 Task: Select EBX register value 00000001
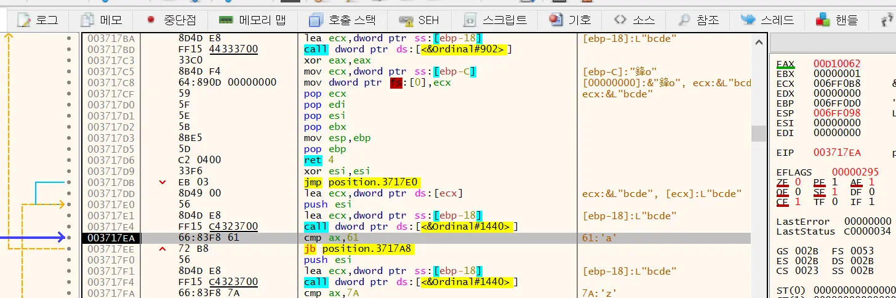point(837,73)
